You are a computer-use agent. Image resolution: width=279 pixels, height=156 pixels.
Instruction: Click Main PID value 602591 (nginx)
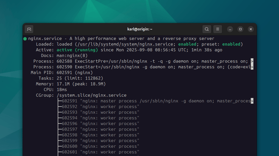tap(75, 73)
